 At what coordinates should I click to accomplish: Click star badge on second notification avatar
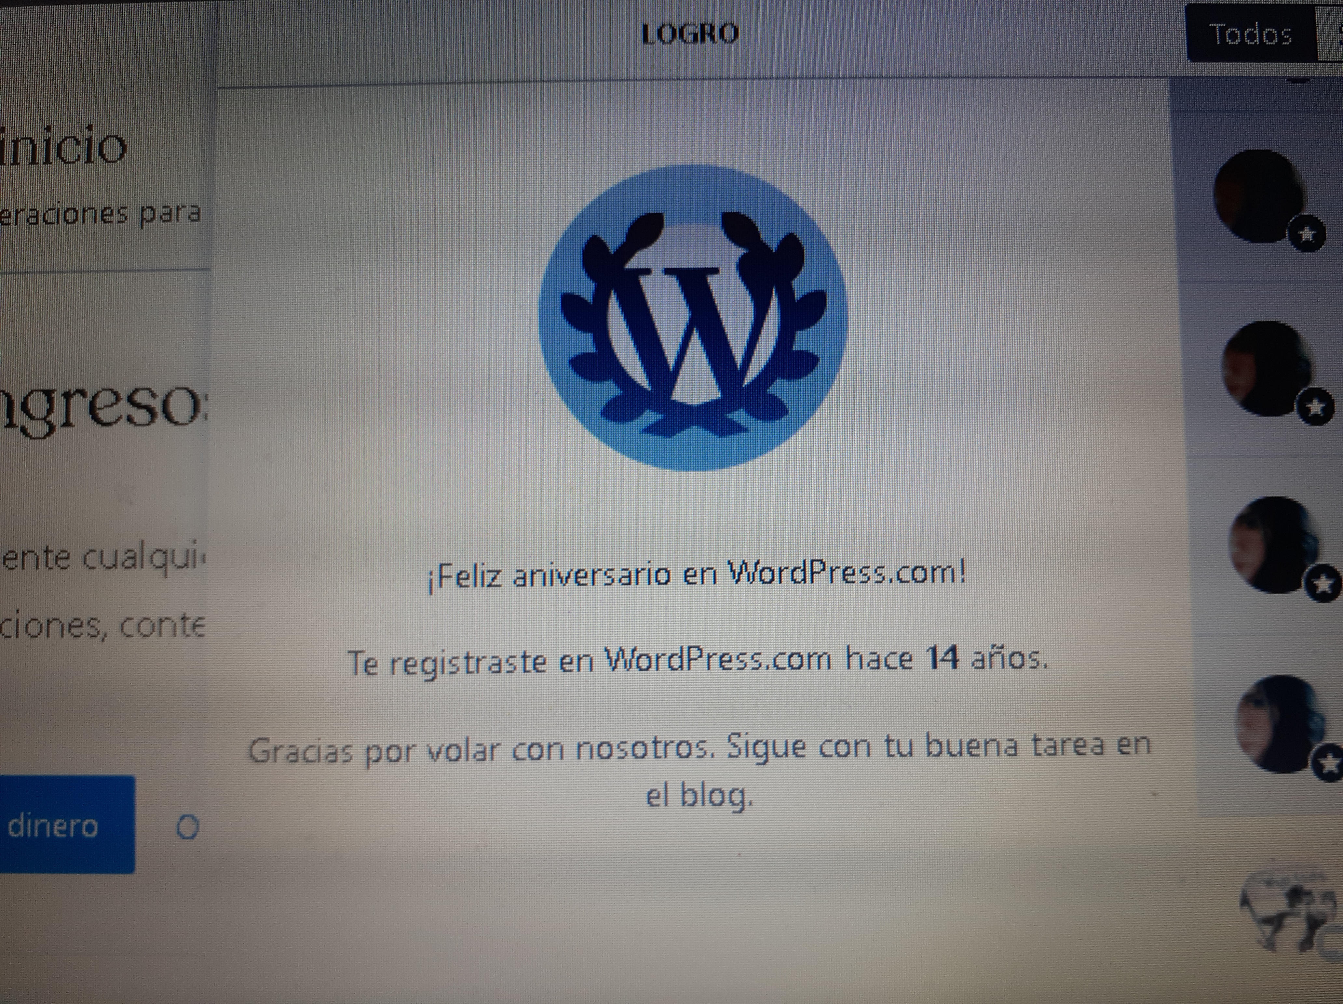[1315, 407]
